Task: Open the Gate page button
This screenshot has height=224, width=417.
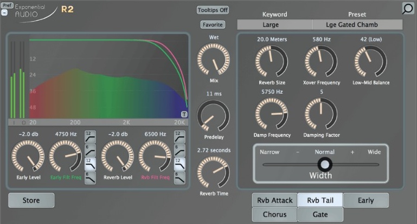Action: click(320, 214)
